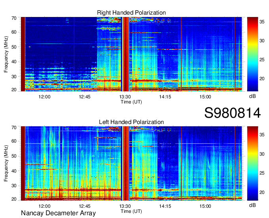Click the 30 MHz tick on the left-handed panel
The width and height of the screenshot is (269, 218).
pos(14,186)
